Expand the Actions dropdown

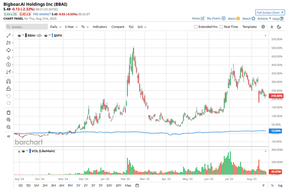pyautogui.click(x=264, y=18)
